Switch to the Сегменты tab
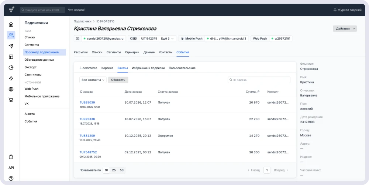The image size is (369, 185). point(114,52)
